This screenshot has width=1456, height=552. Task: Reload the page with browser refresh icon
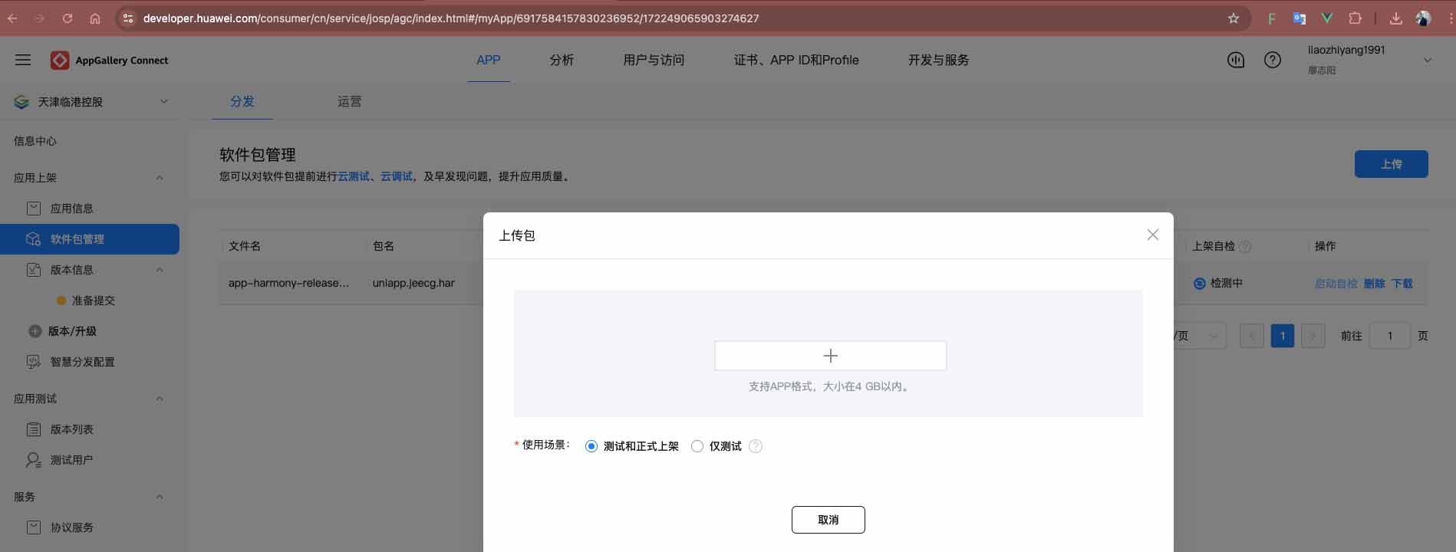point(68,18)
